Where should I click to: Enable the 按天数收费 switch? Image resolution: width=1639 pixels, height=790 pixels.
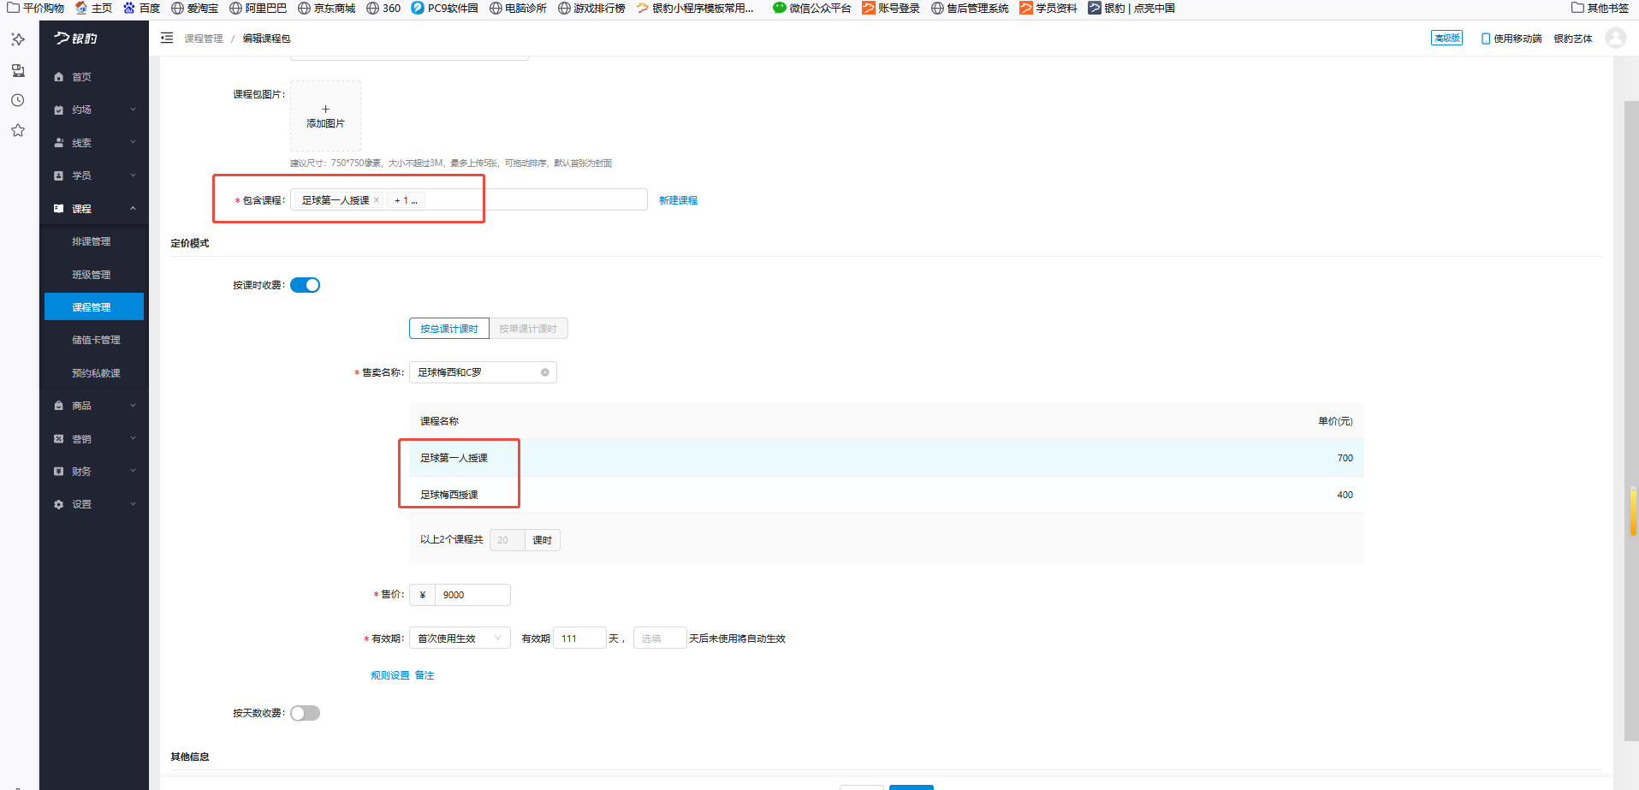click(x=305, y=713)
